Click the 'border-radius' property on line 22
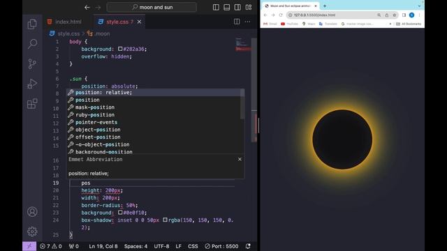447x251 pixels. coord(100,205)
